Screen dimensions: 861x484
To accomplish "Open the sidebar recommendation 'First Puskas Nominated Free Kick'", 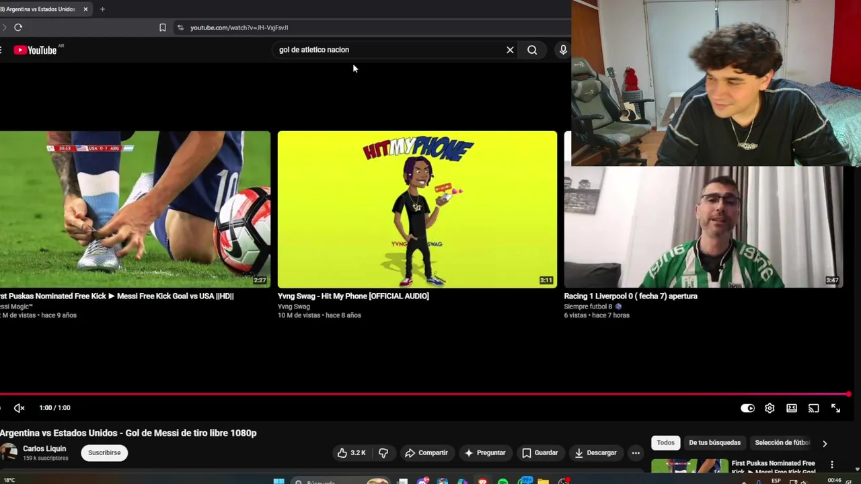I will (x=774, y=467).
